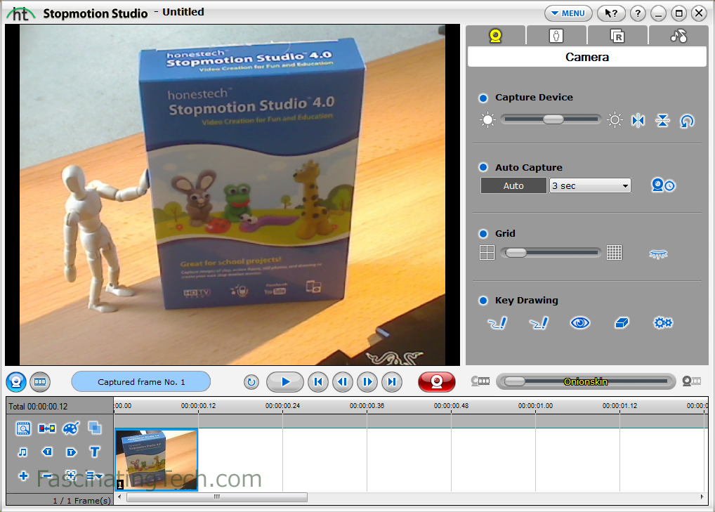
Task: Open the Camera tab with webcam icon
Action: (496, 36)
